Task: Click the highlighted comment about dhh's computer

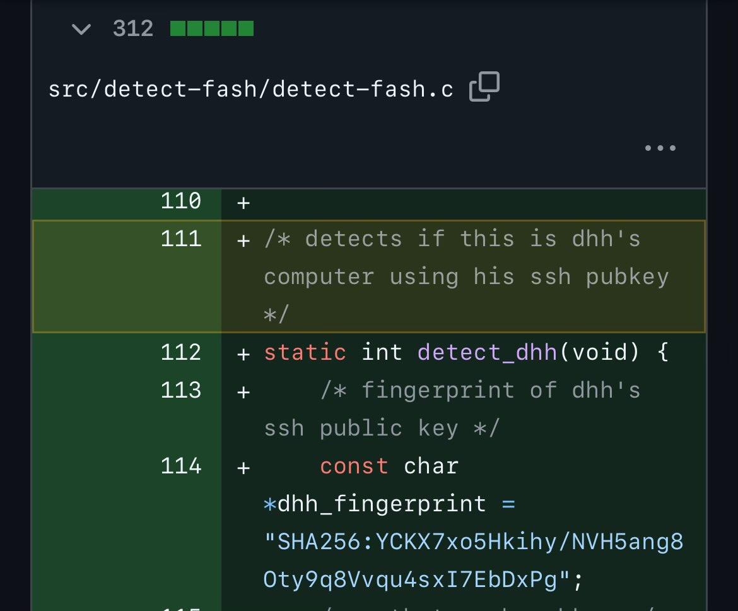Action: click(x=466, y=276)
